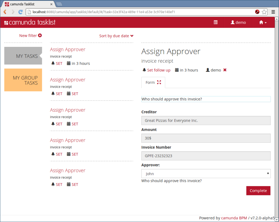This screenshot has height=222, width=279.
Task: Click the 'Who should approve this invoice?' field
Action: [206, 99]
